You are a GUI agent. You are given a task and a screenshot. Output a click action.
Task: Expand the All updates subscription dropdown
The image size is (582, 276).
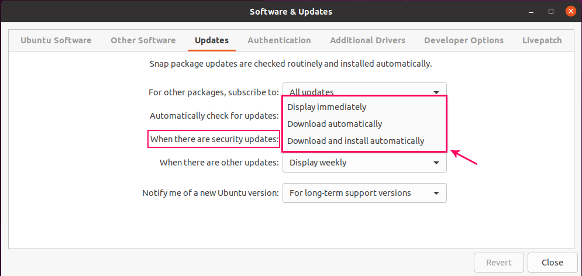click(364, 91)
